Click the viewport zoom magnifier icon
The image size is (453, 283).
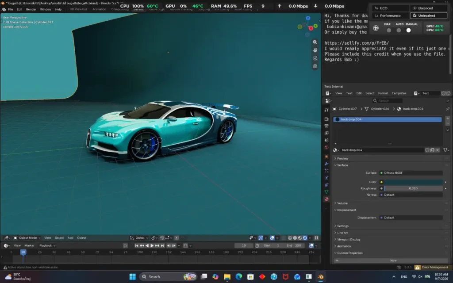315,42
